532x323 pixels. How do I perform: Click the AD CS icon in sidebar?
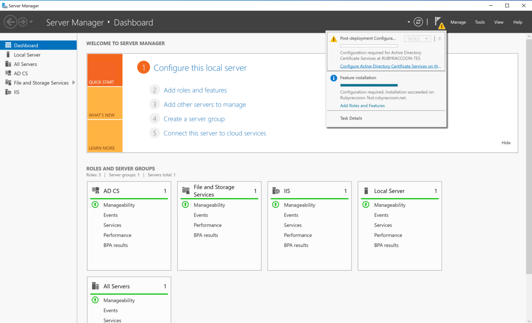tap(8, 73)
